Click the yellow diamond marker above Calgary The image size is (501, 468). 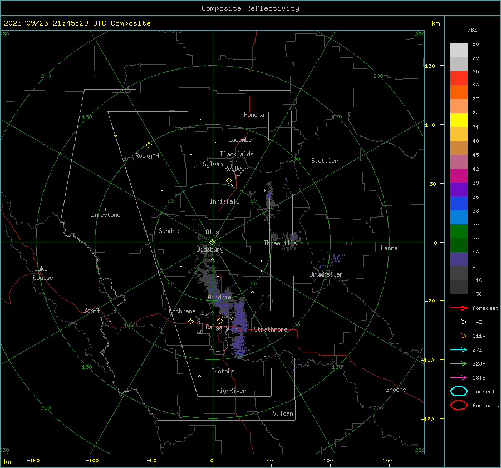pyautogui.click(x=220, y=321)
